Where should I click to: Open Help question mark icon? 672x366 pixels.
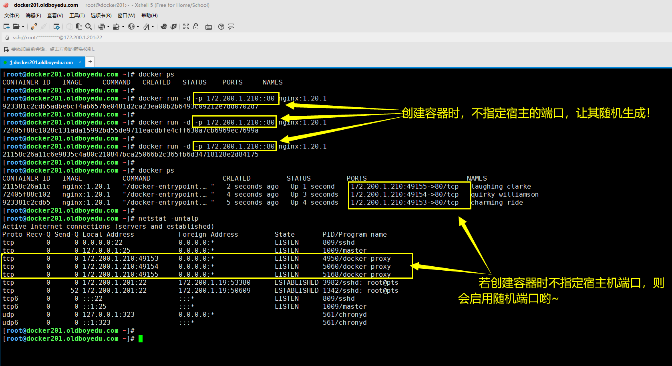(x=221, y=26)
